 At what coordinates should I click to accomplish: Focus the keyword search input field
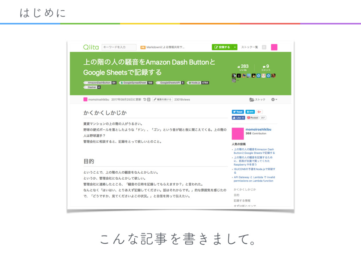point(119,47)
